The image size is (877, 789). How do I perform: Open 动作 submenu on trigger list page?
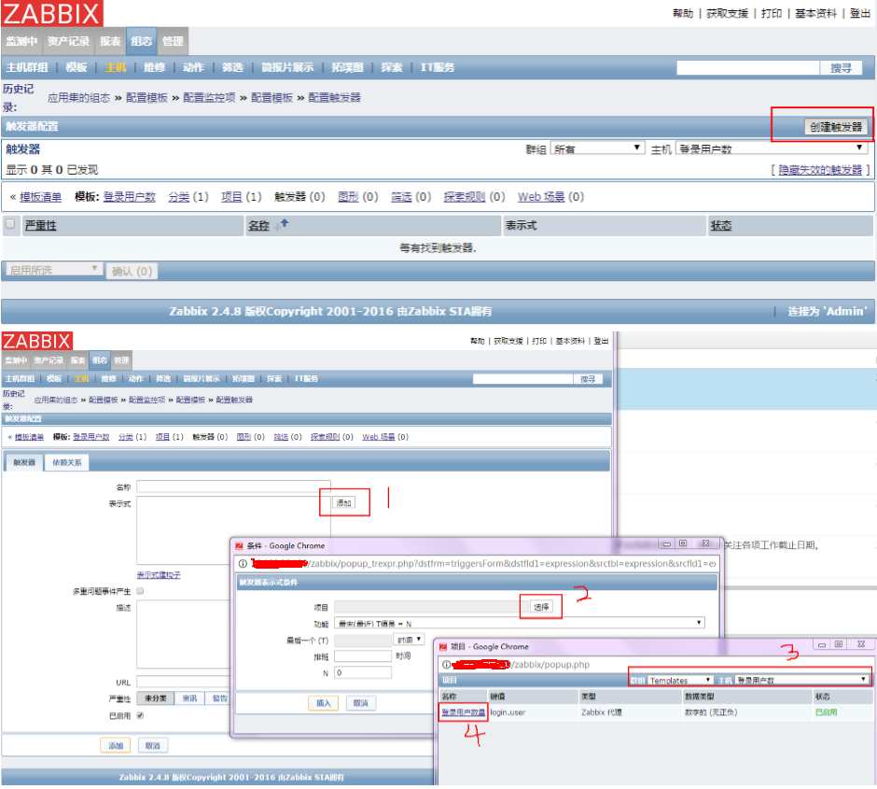click(193, 68)
